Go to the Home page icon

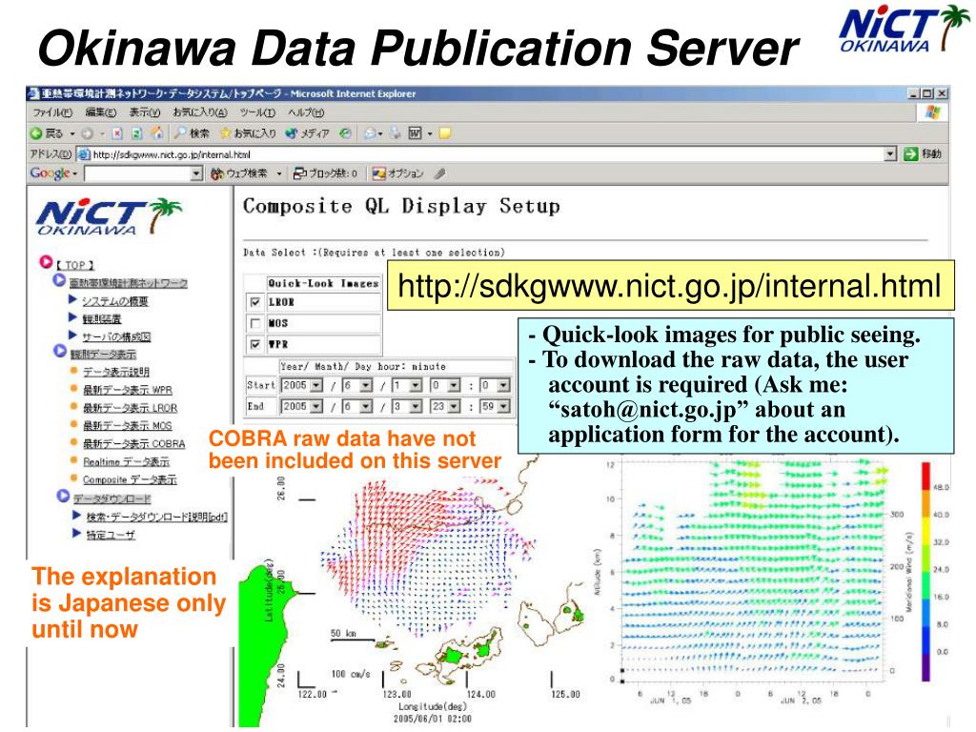157,133
